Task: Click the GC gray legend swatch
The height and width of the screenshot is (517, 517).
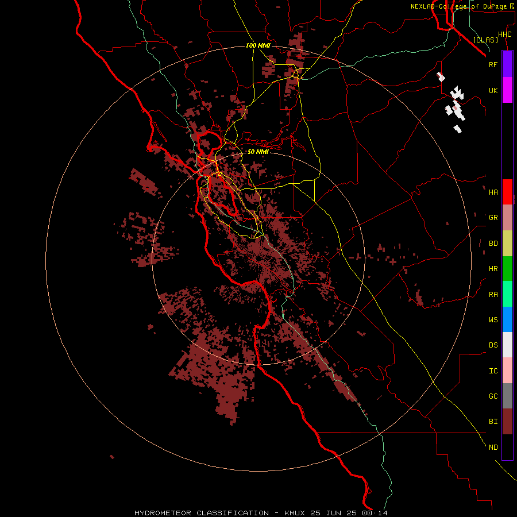Action: coord(507,396)
